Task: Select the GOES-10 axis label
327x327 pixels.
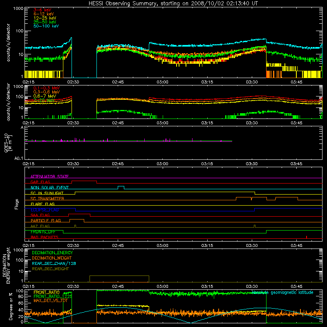Action: click(8, 143)
